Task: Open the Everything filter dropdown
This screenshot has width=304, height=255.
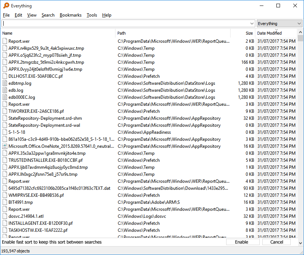Action: tap(279, 24)
